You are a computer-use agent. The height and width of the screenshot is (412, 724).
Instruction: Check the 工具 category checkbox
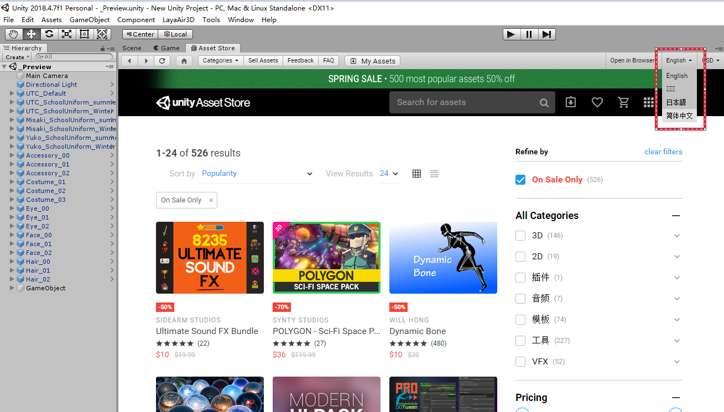click(520, 341)
